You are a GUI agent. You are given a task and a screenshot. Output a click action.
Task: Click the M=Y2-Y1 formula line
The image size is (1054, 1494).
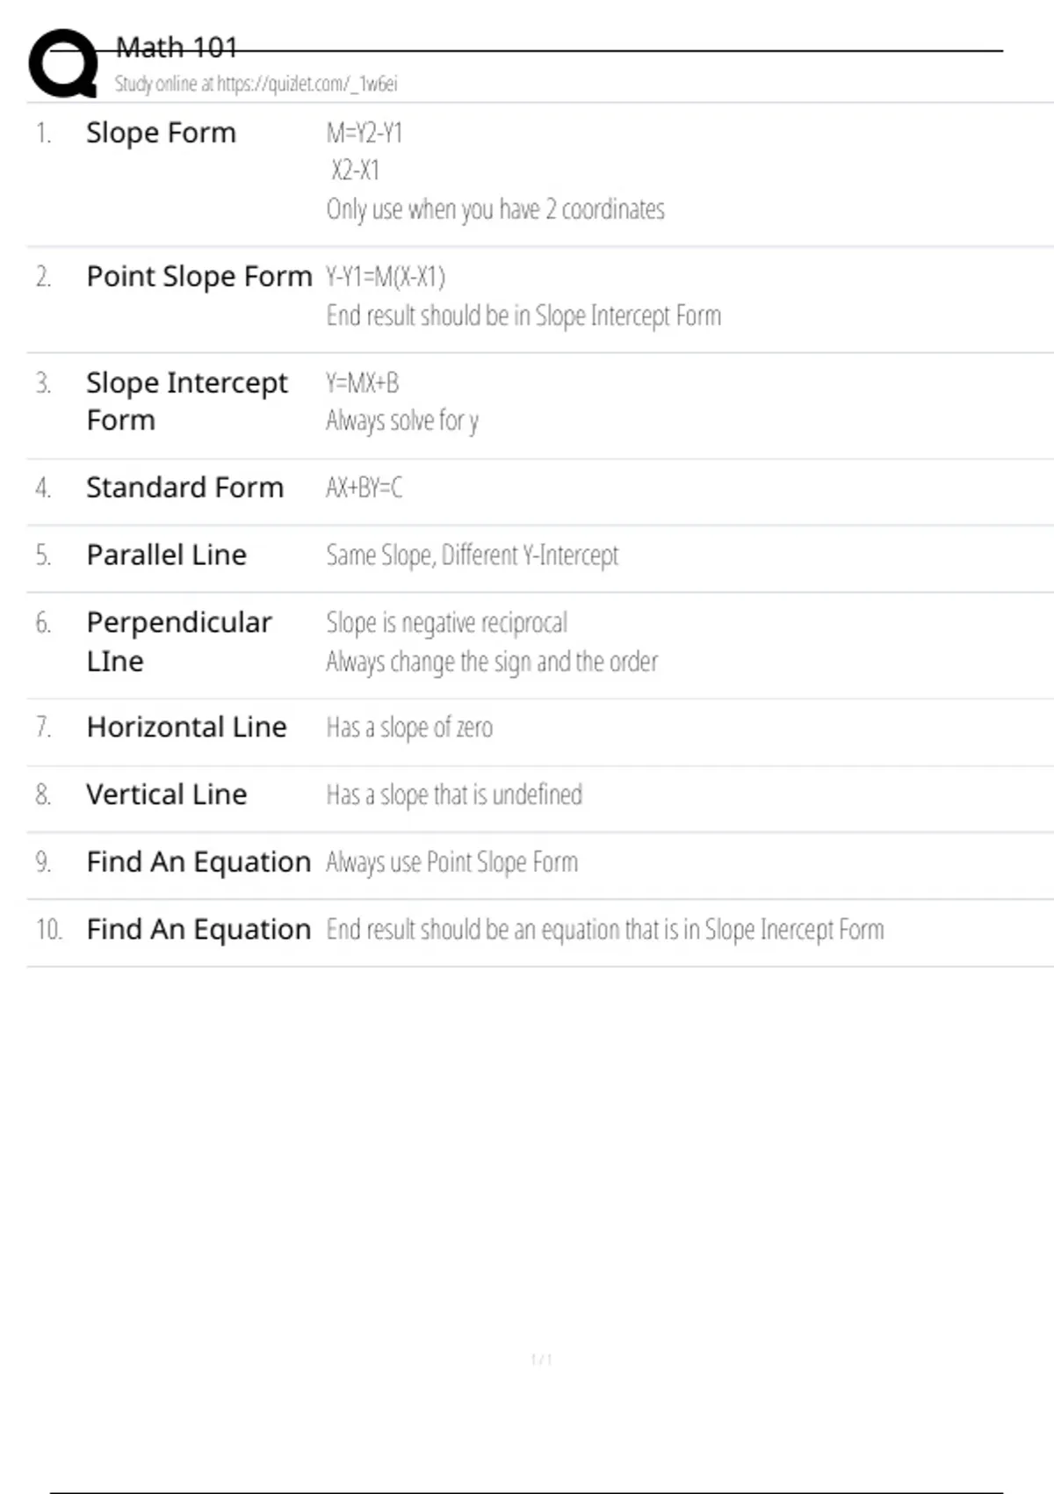tap(364, 134)
